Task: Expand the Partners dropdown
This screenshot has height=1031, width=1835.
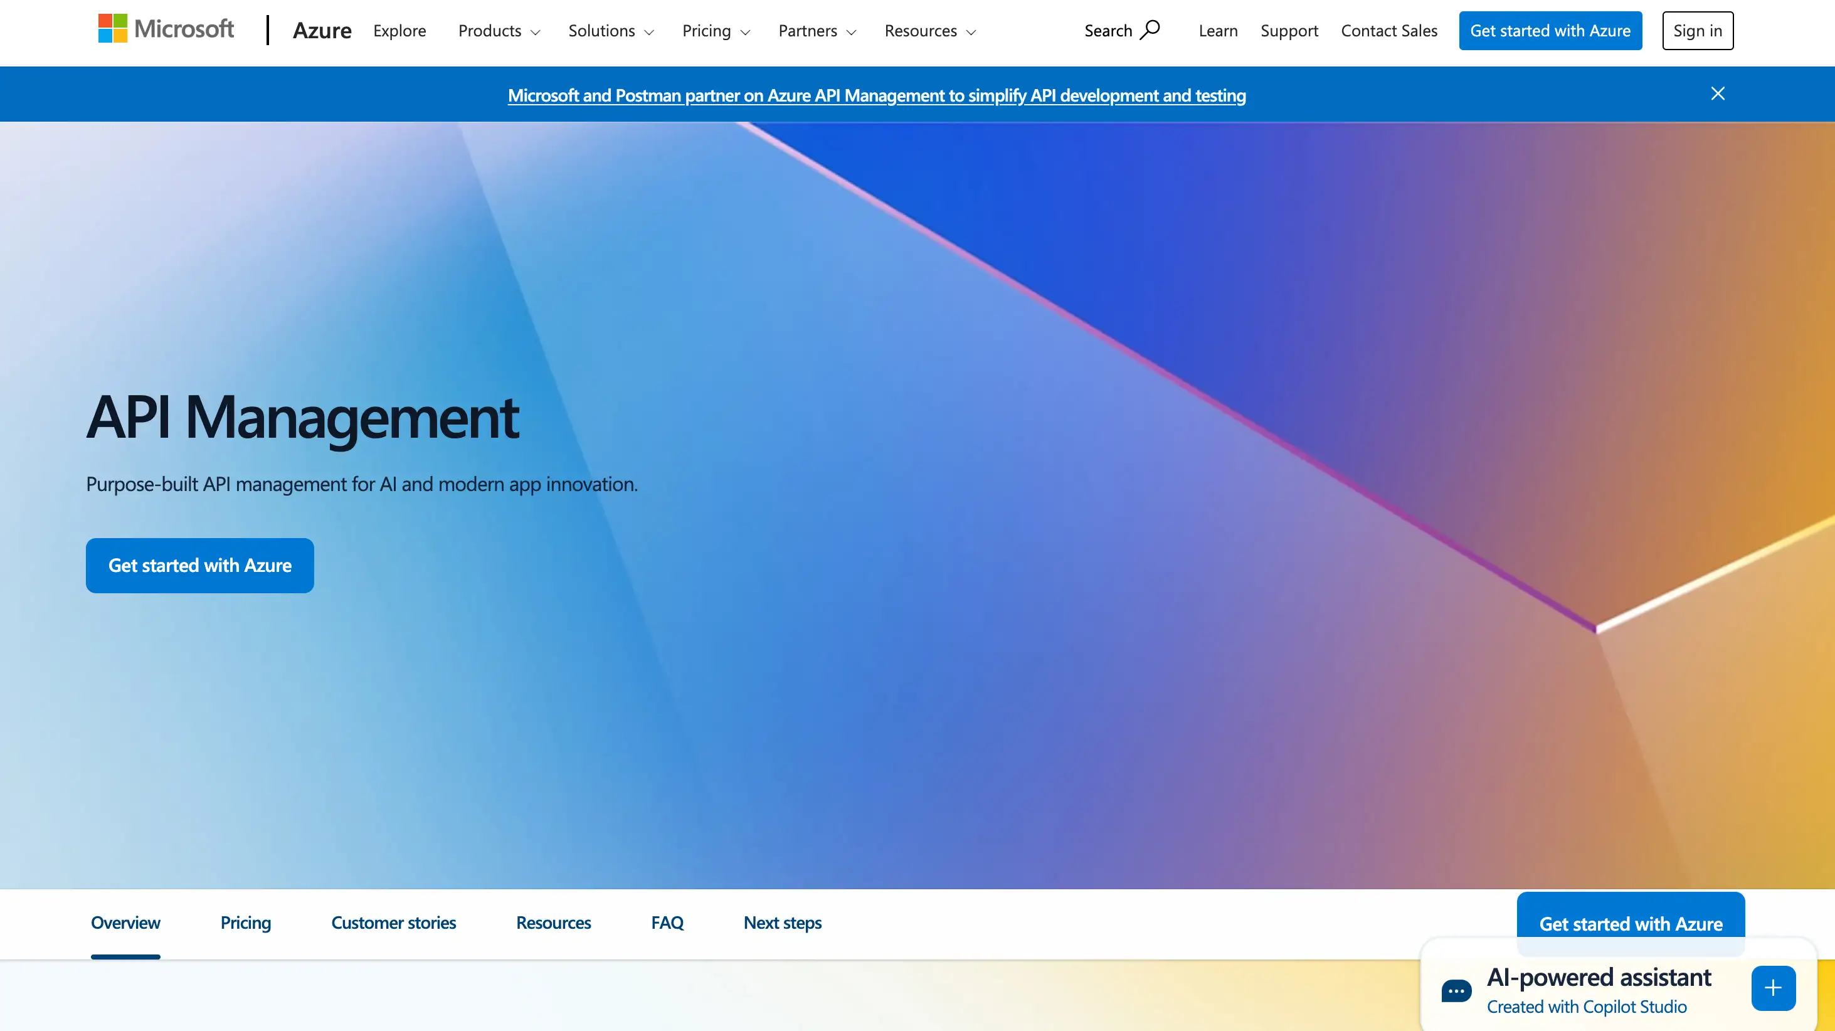Action: pos(817,31)
